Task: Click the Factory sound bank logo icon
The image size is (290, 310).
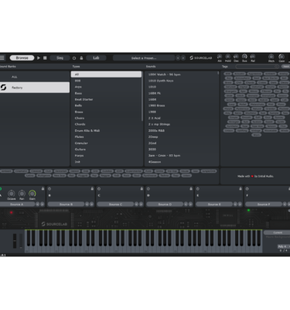Action: click(x=4, y=88)
